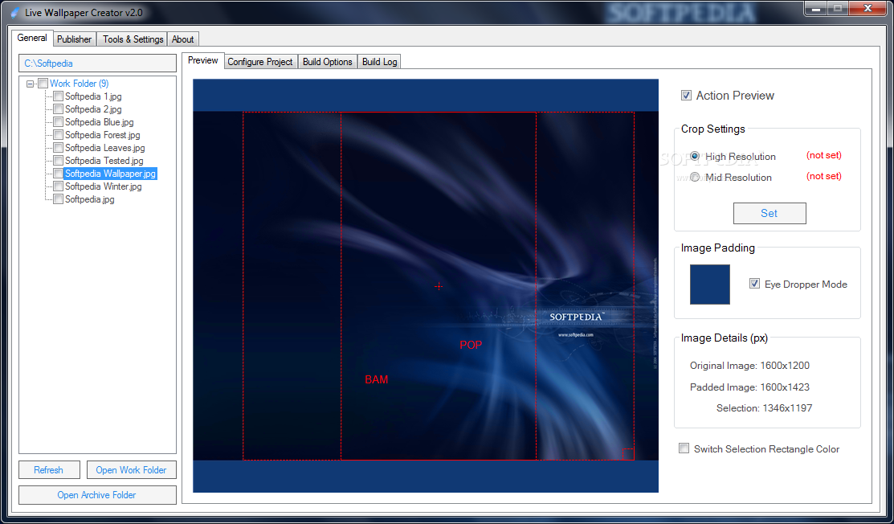Select the High Resolution radio button
The width and height of the screenshot is (894, 524).
[x=695, y=156]
